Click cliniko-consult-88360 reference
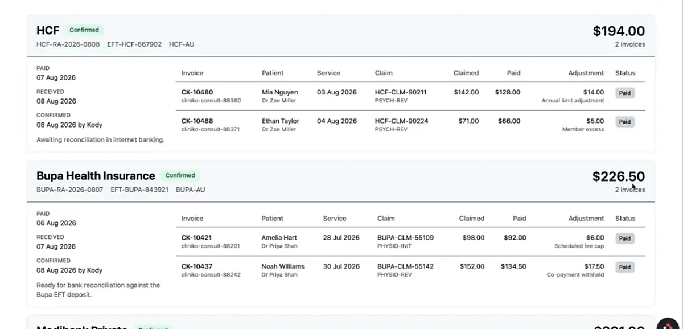The width and height of the screenshot is (683, 329). click(211, 101)
